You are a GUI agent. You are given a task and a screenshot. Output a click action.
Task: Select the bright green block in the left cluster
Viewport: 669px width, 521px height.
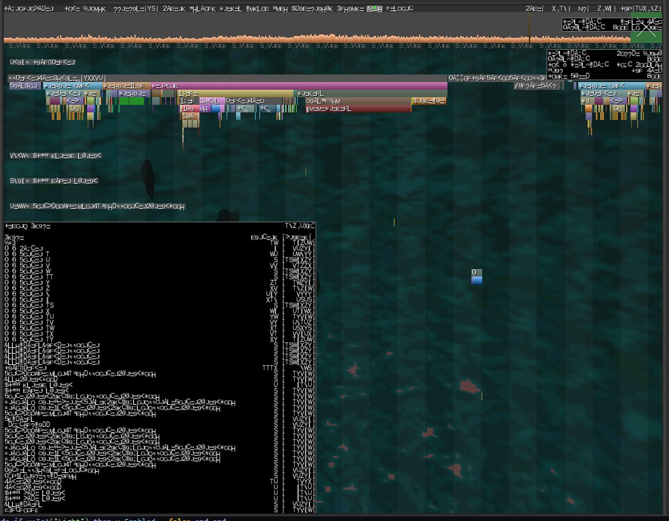point(131,102)
